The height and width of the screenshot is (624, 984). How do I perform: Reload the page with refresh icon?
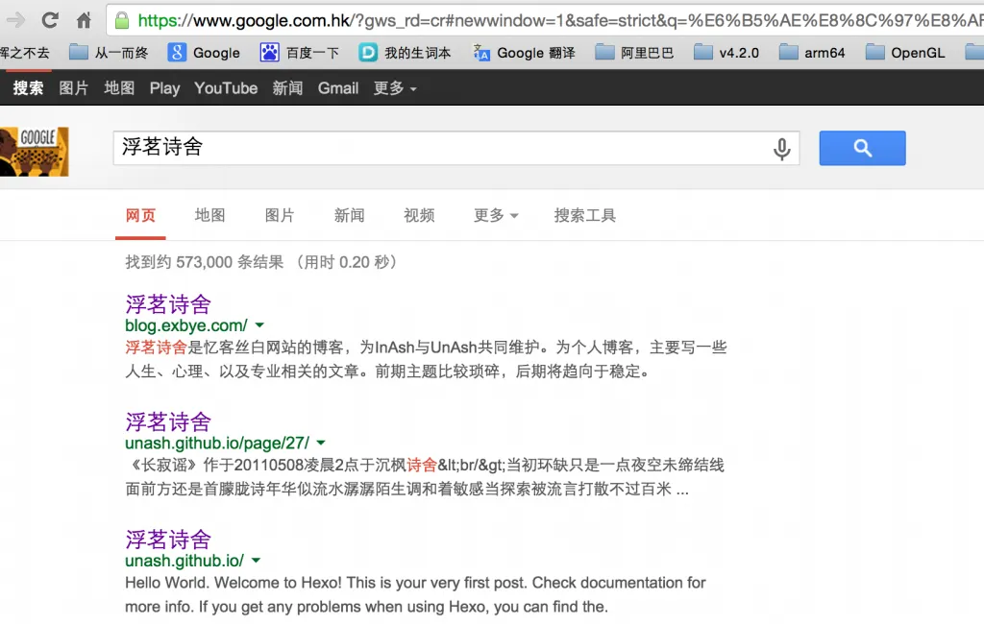coord(50,21)
